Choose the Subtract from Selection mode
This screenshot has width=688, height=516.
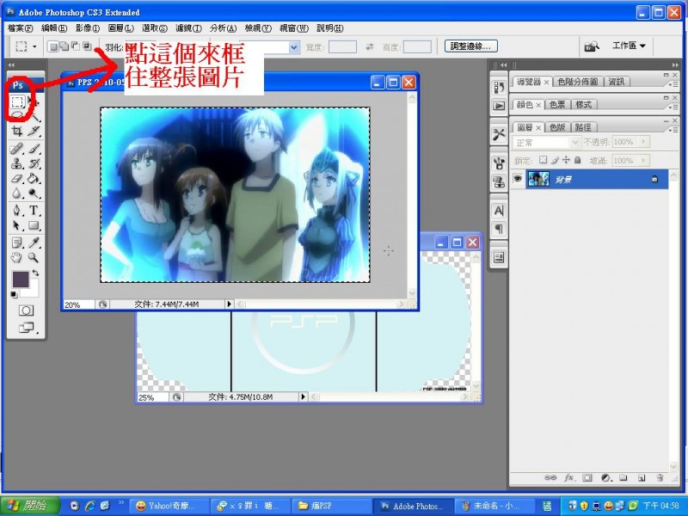(76, 46)
